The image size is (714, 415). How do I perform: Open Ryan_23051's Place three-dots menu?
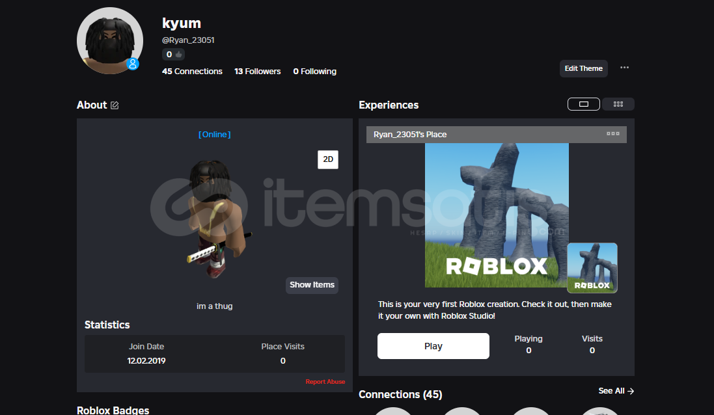[613, 134]
